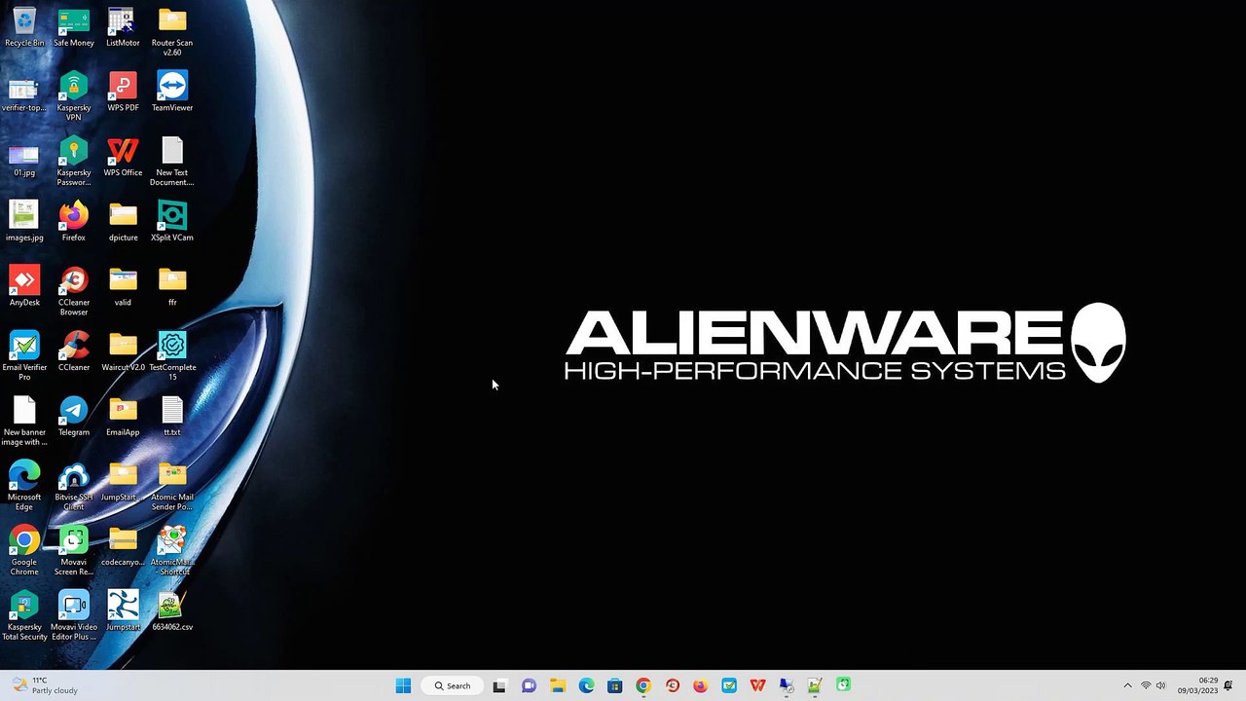This screenshot has height=701, width=1246.
Task: Select the dpicture folder
Action: tap(123, 222)
